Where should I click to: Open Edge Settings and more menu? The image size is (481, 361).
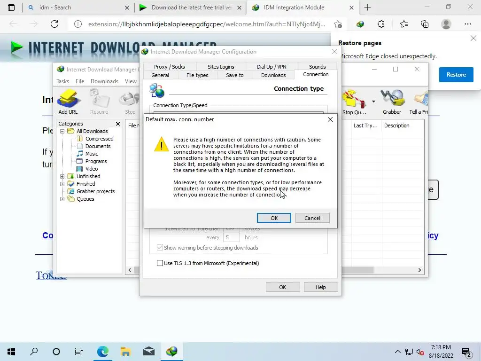click(467, 24)
